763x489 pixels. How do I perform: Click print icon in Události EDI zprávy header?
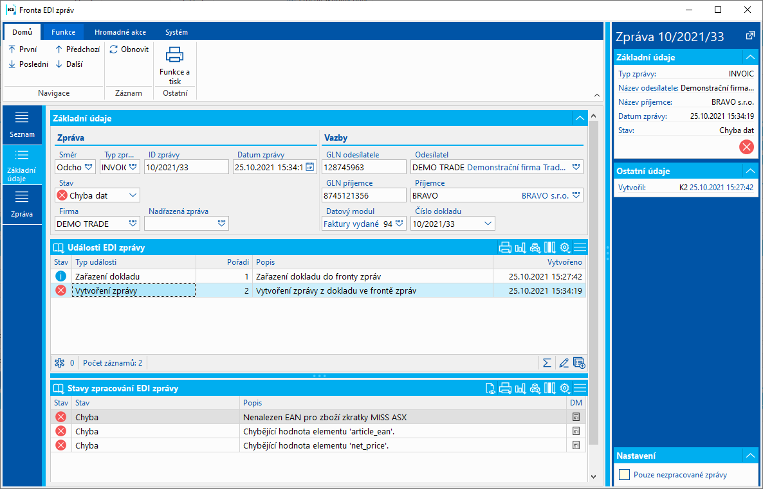pos(506,247)
